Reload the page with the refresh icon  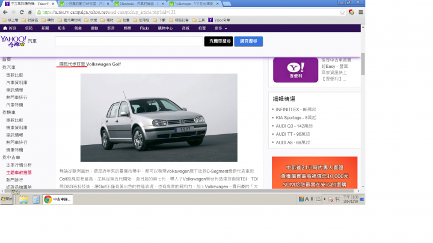tap(22, 12)
